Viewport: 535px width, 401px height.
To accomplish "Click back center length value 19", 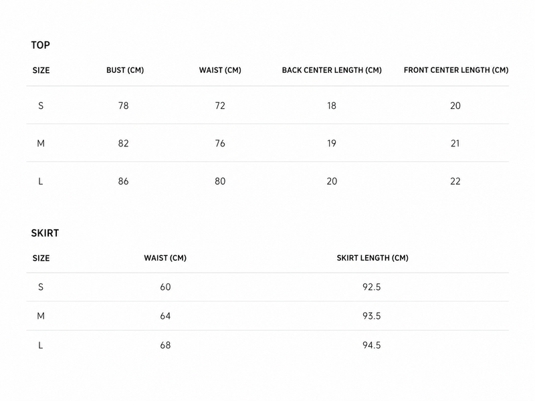I will pos(332,144).
